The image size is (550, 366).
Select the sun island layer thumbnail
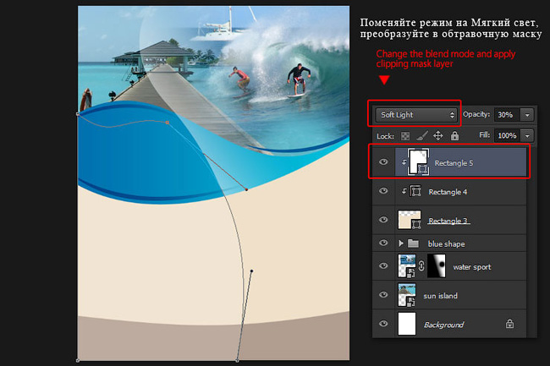407,295
